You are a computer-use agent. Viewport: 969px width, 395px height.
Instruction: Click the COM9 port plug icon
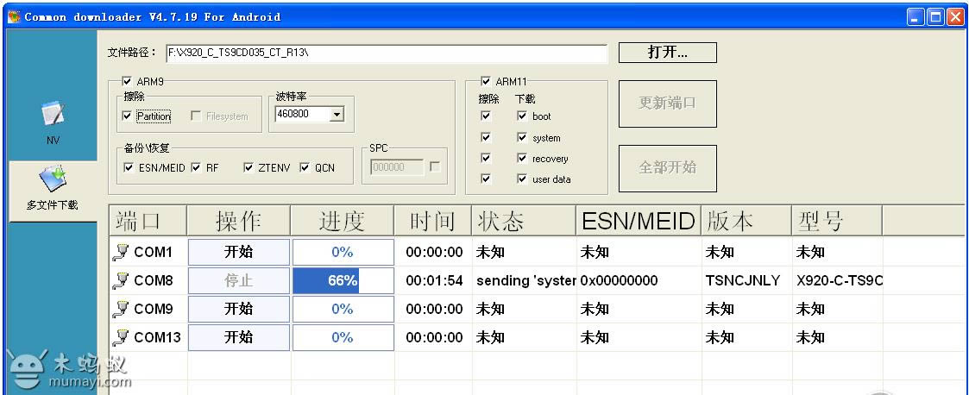coord(121,309)
